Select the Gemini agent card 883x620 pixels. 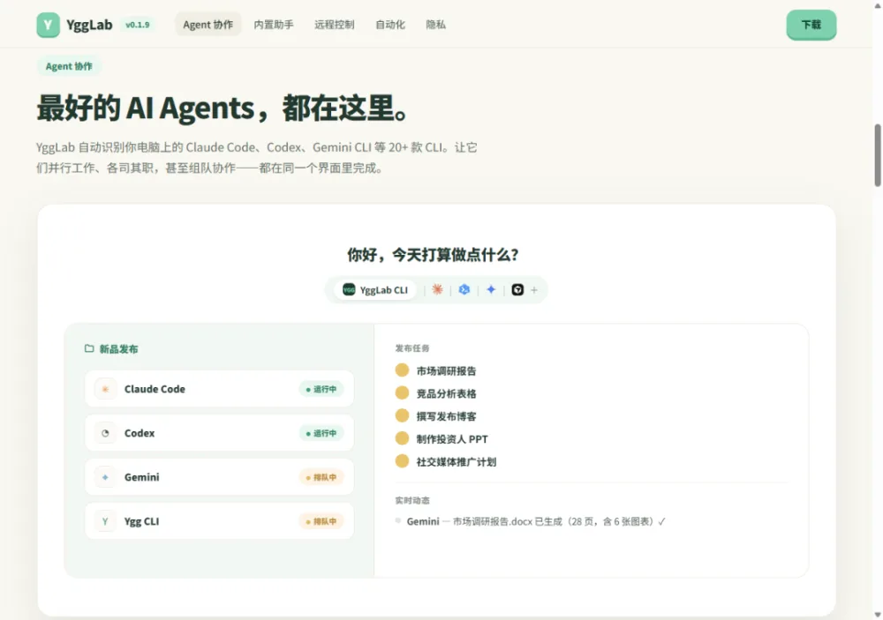[x=219, y=477]
